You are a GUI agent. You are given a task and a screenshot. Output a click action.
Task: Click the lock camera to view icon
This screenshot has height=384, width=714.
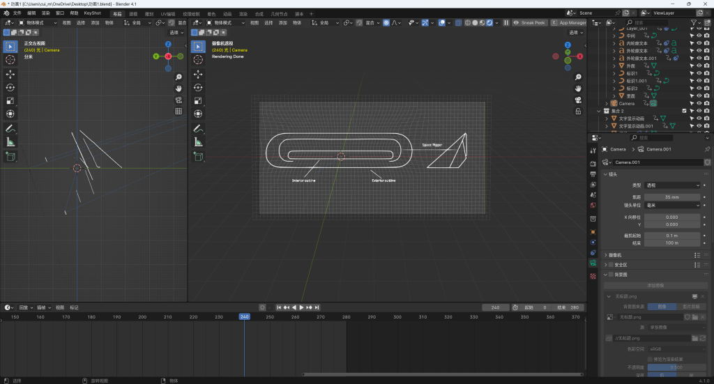[x=578, y=111]
